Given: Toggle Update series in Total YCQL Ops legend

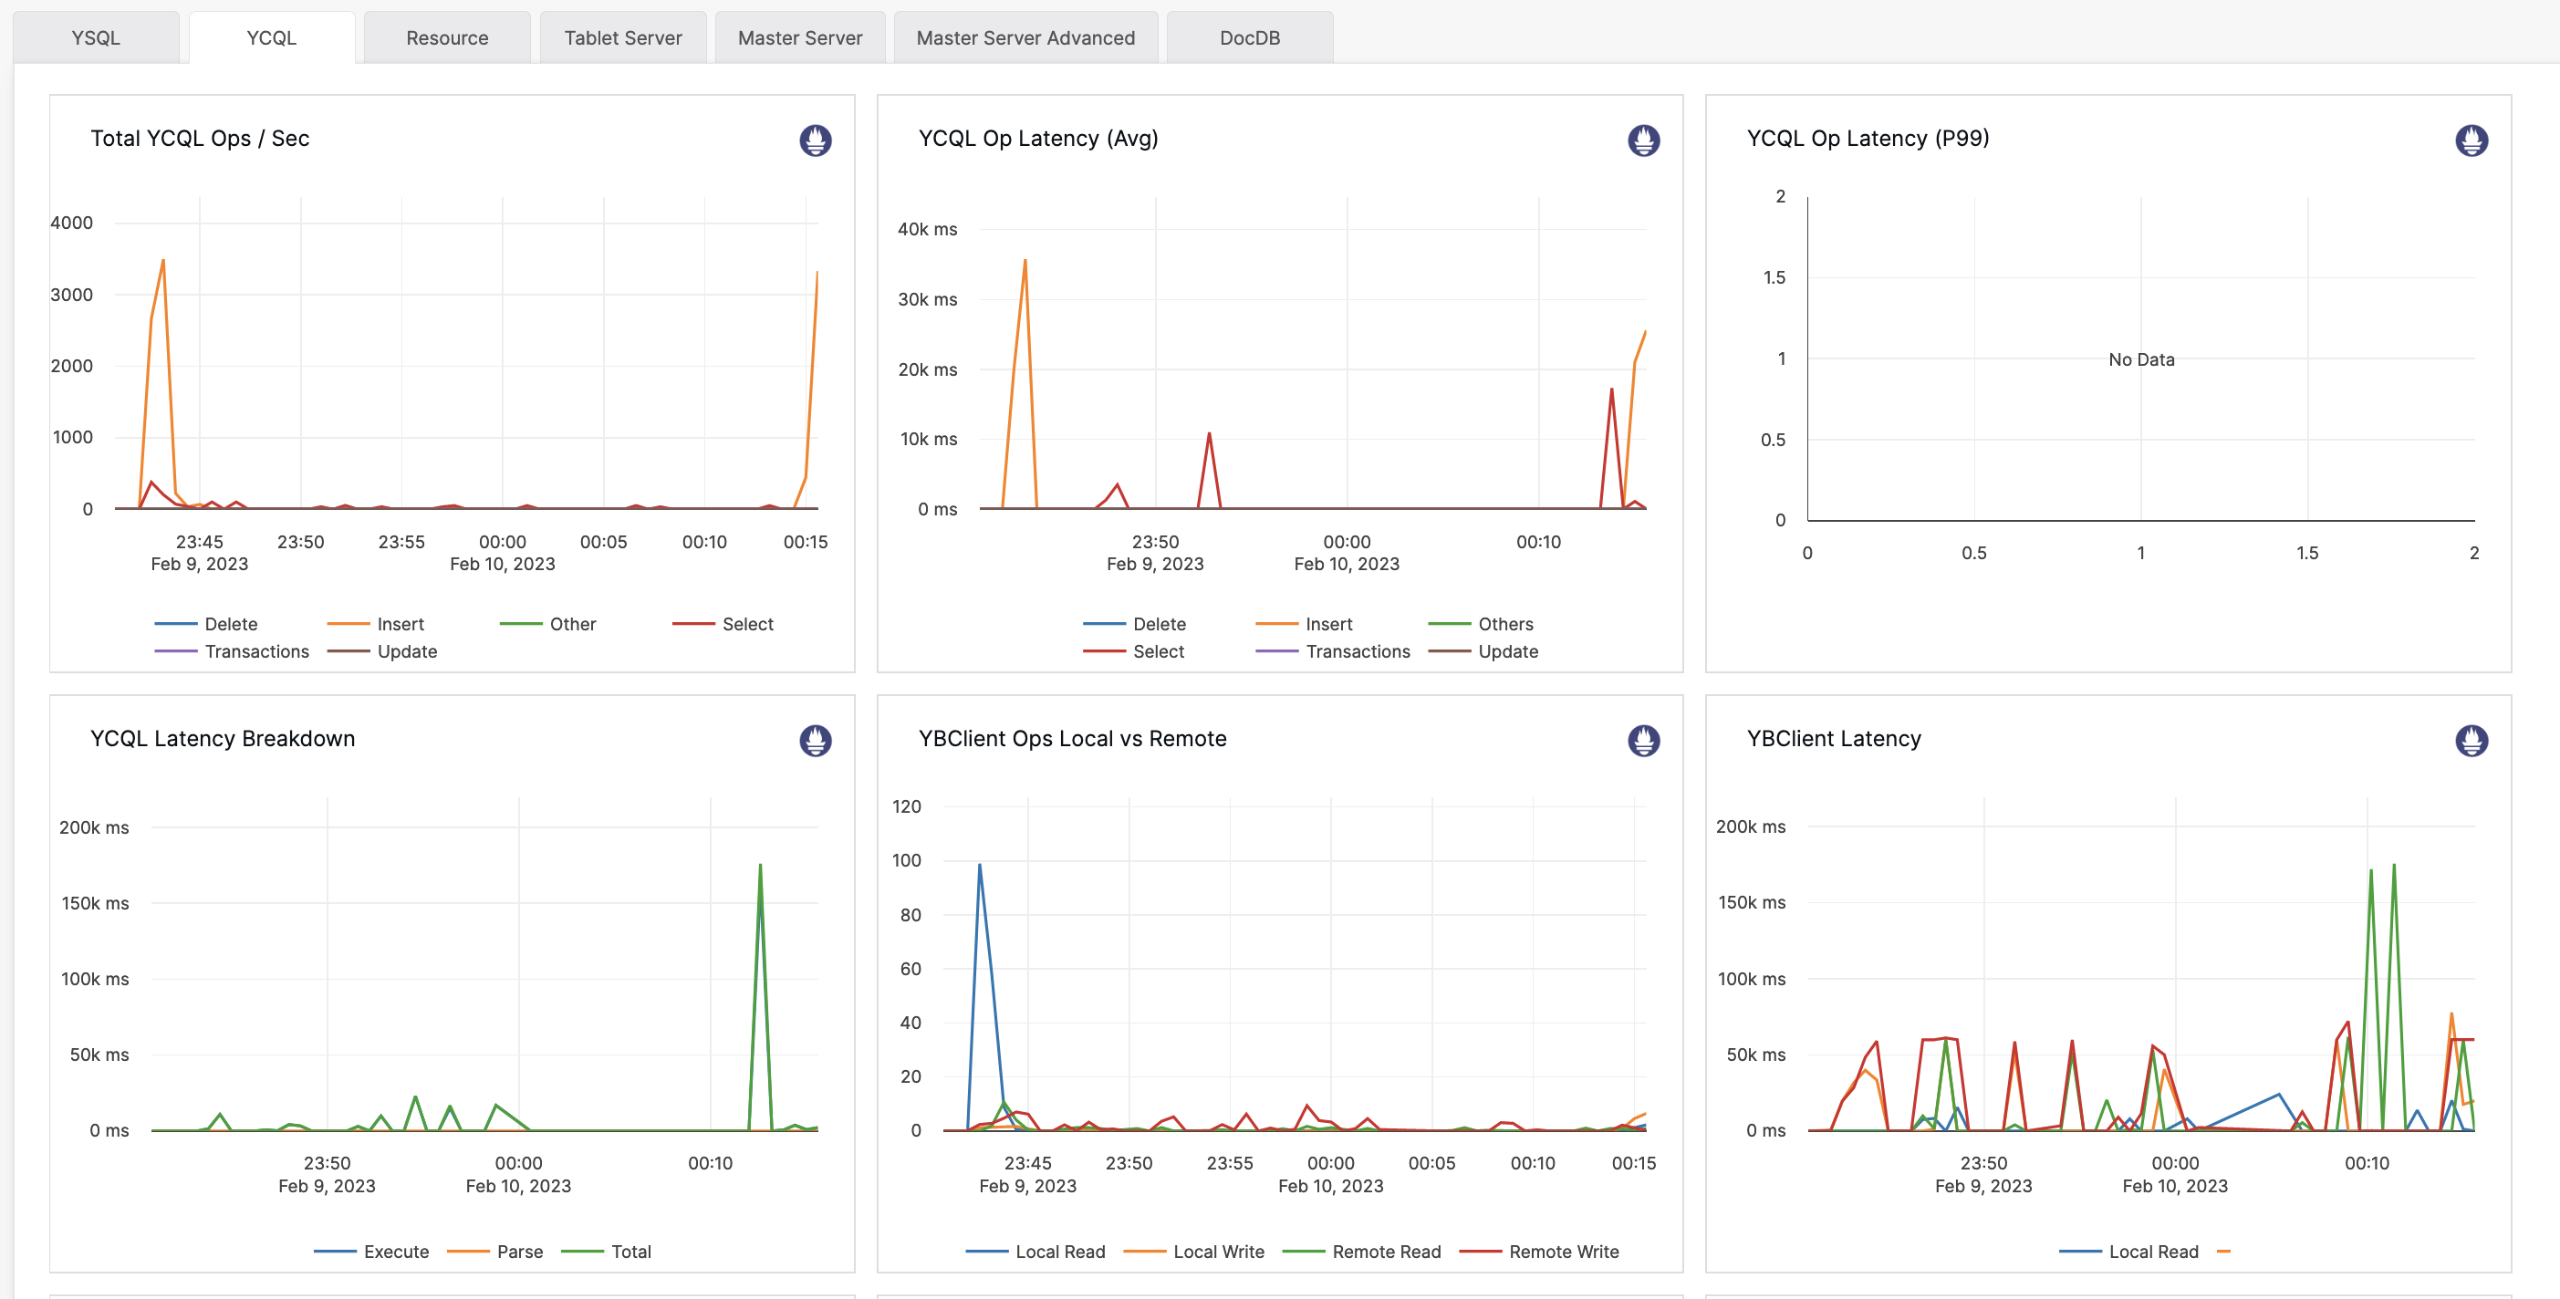Looking at the screenshot, I should pos(382,652).
